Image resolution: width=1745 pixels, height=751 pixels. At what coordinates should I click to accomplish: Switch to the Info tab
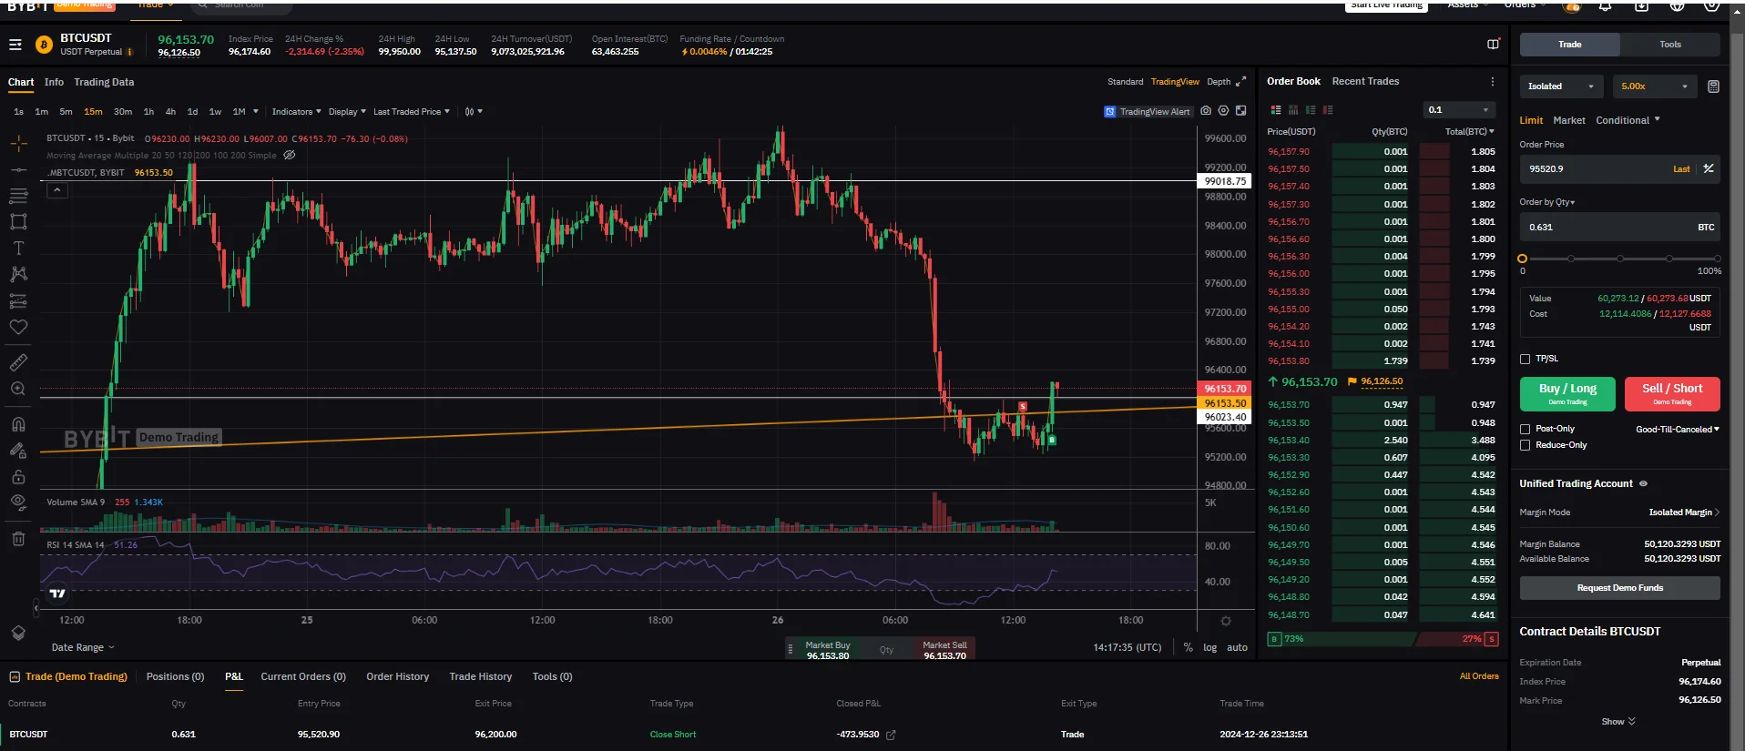pos(54,82)
